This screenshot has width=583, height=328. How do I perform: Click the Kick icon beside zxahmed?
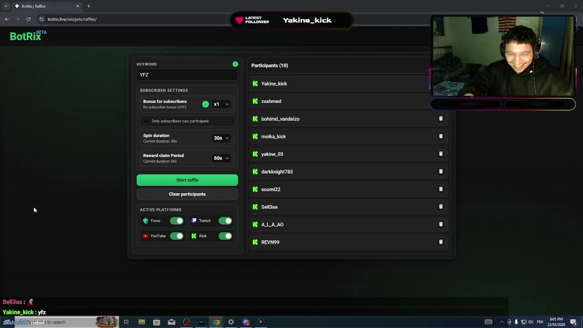(x=255, y=101)
